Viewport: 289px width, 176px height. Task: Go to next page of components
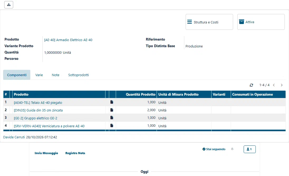(x=282, y=85)
